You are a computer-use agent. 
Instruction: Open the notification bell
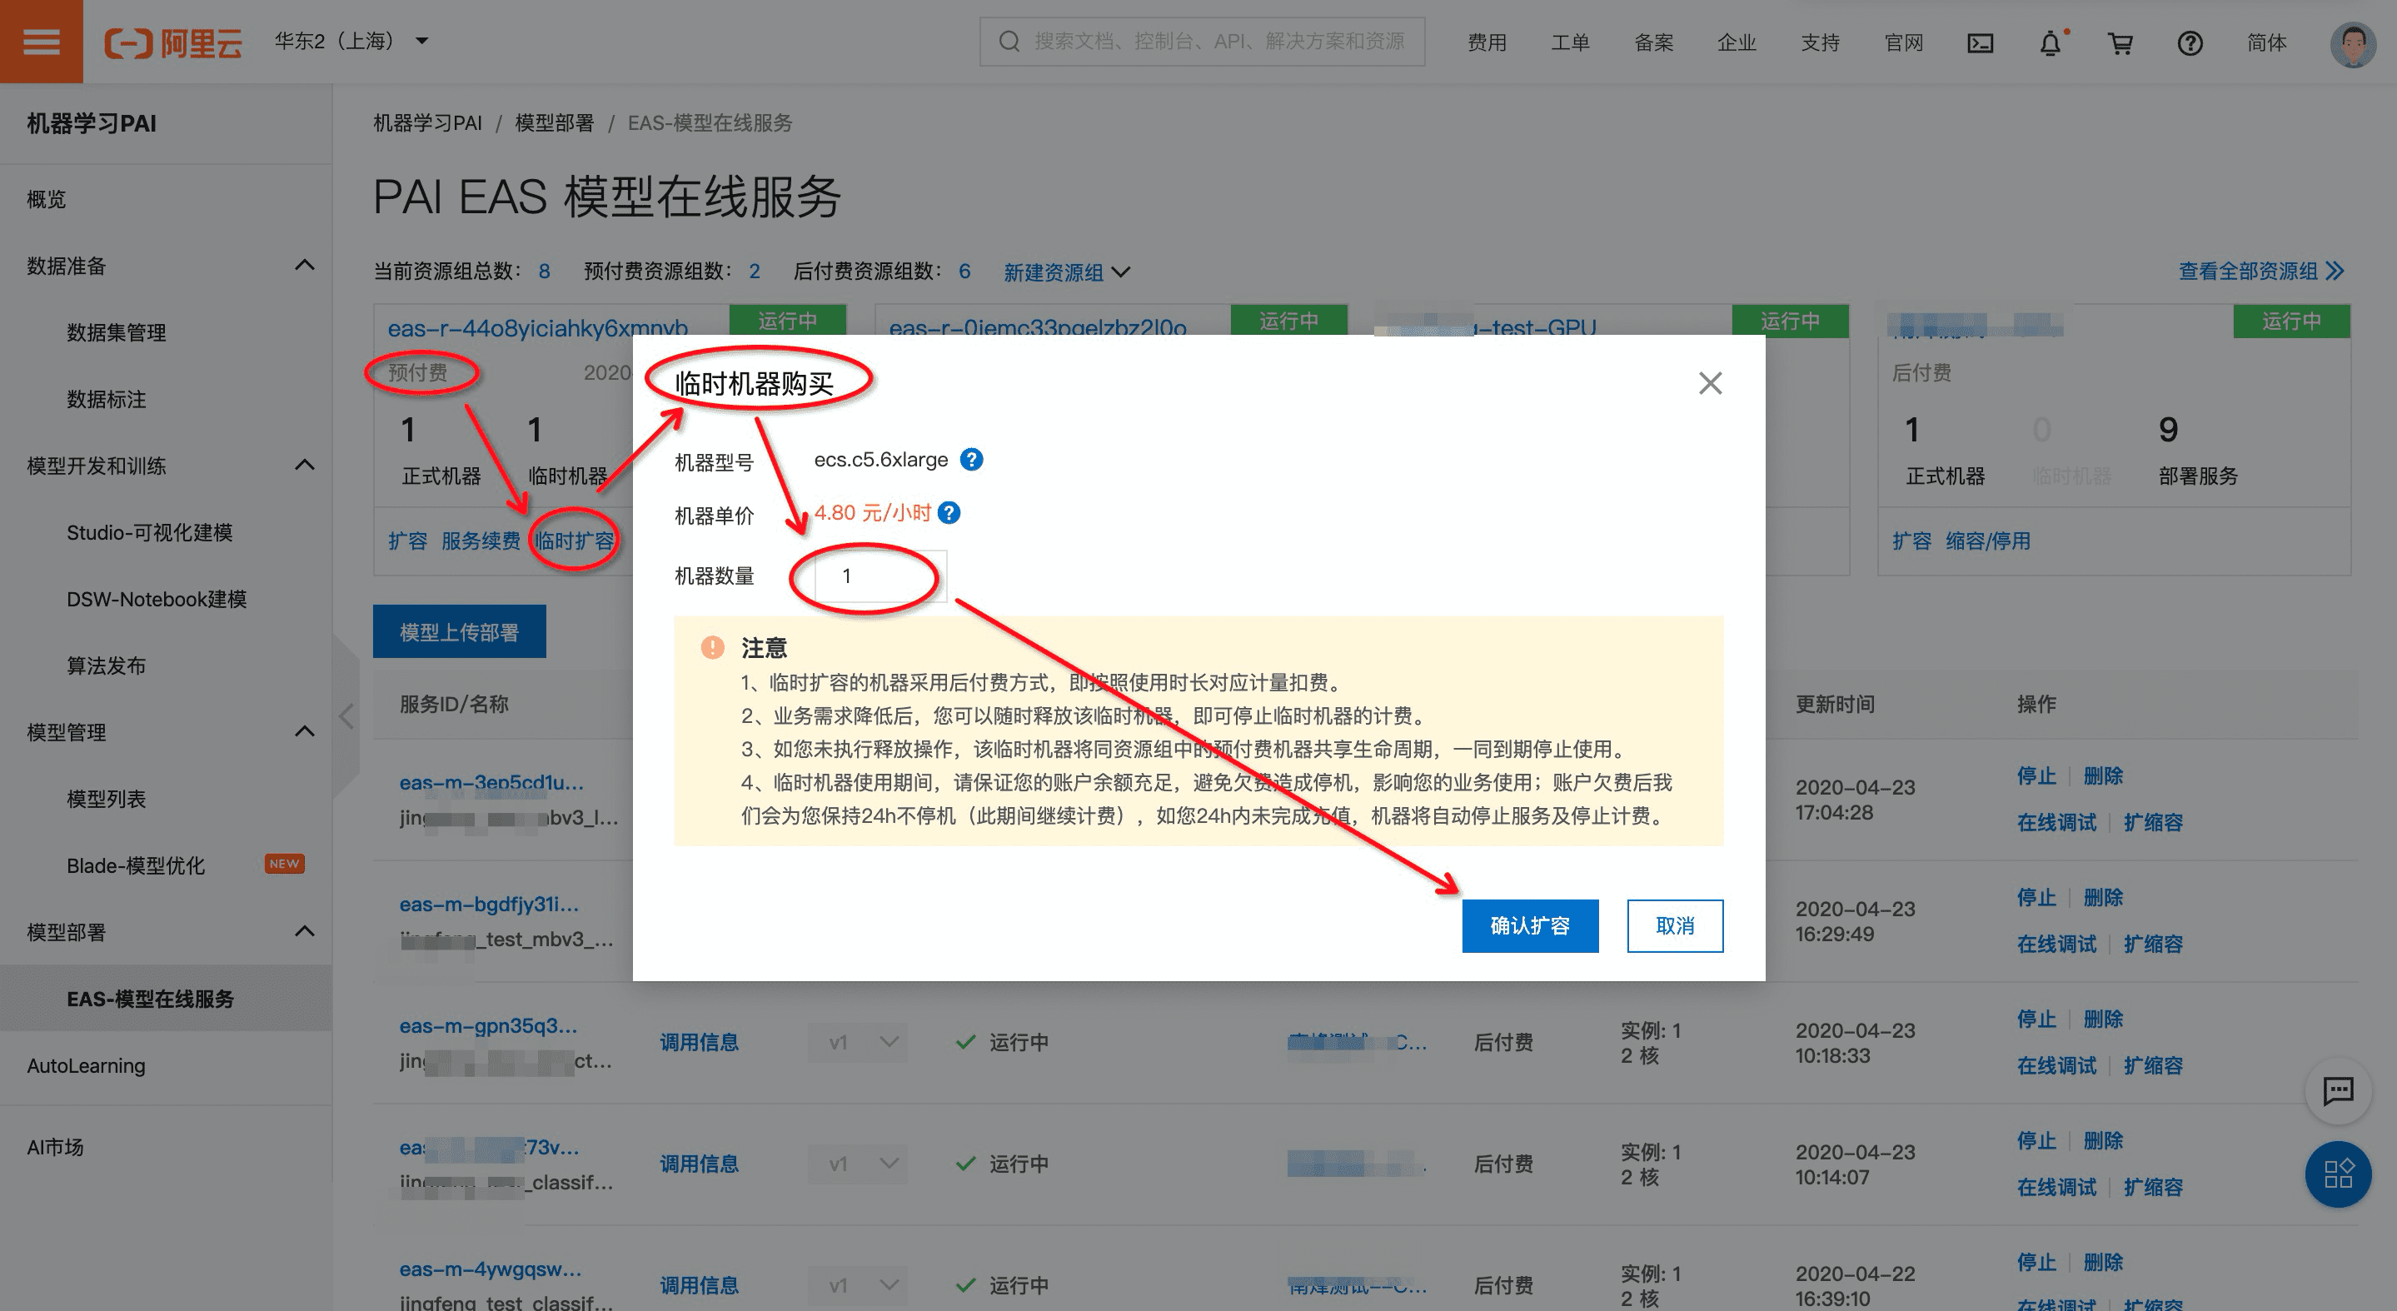coord(2050,42)
